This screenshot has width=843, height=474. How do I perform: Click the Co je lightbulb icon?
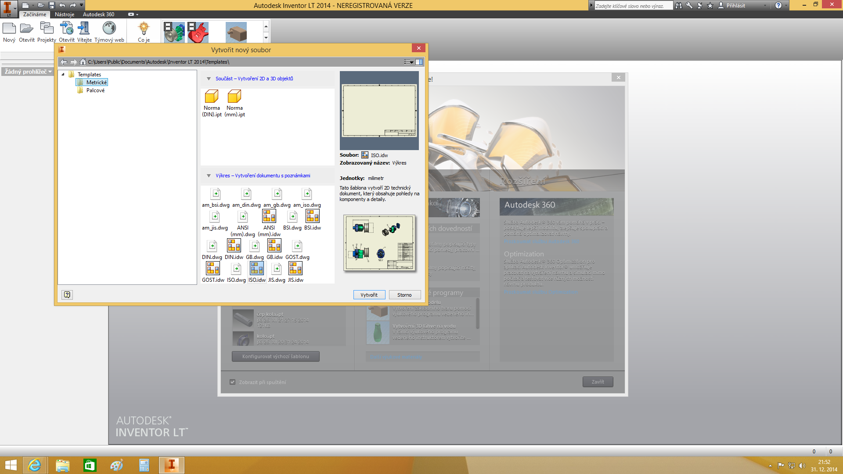click(144, 29)
